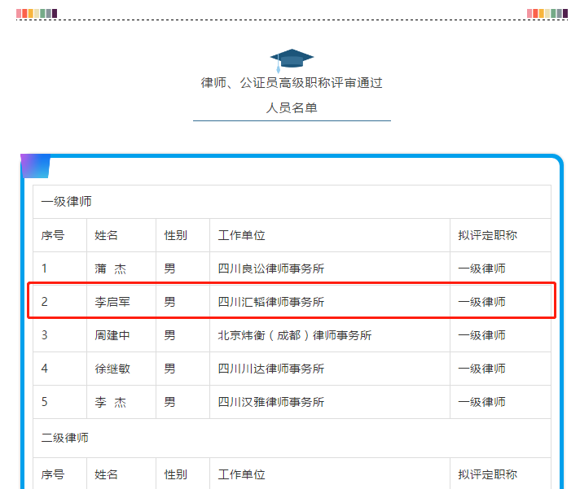Click the first 一级律师 section heading row
Viewport: 580px width, 489px height.
click(292, 202)
